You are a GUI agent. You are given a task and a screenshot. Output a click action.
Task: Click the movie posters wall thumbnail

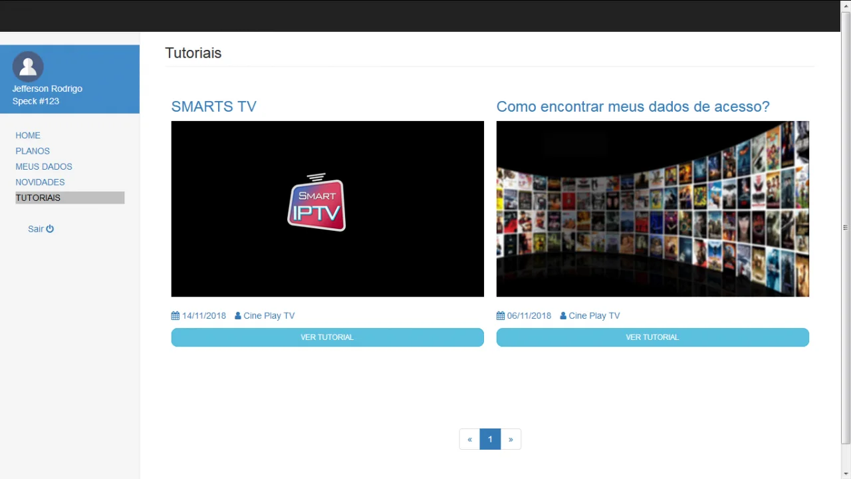point(652,209)
